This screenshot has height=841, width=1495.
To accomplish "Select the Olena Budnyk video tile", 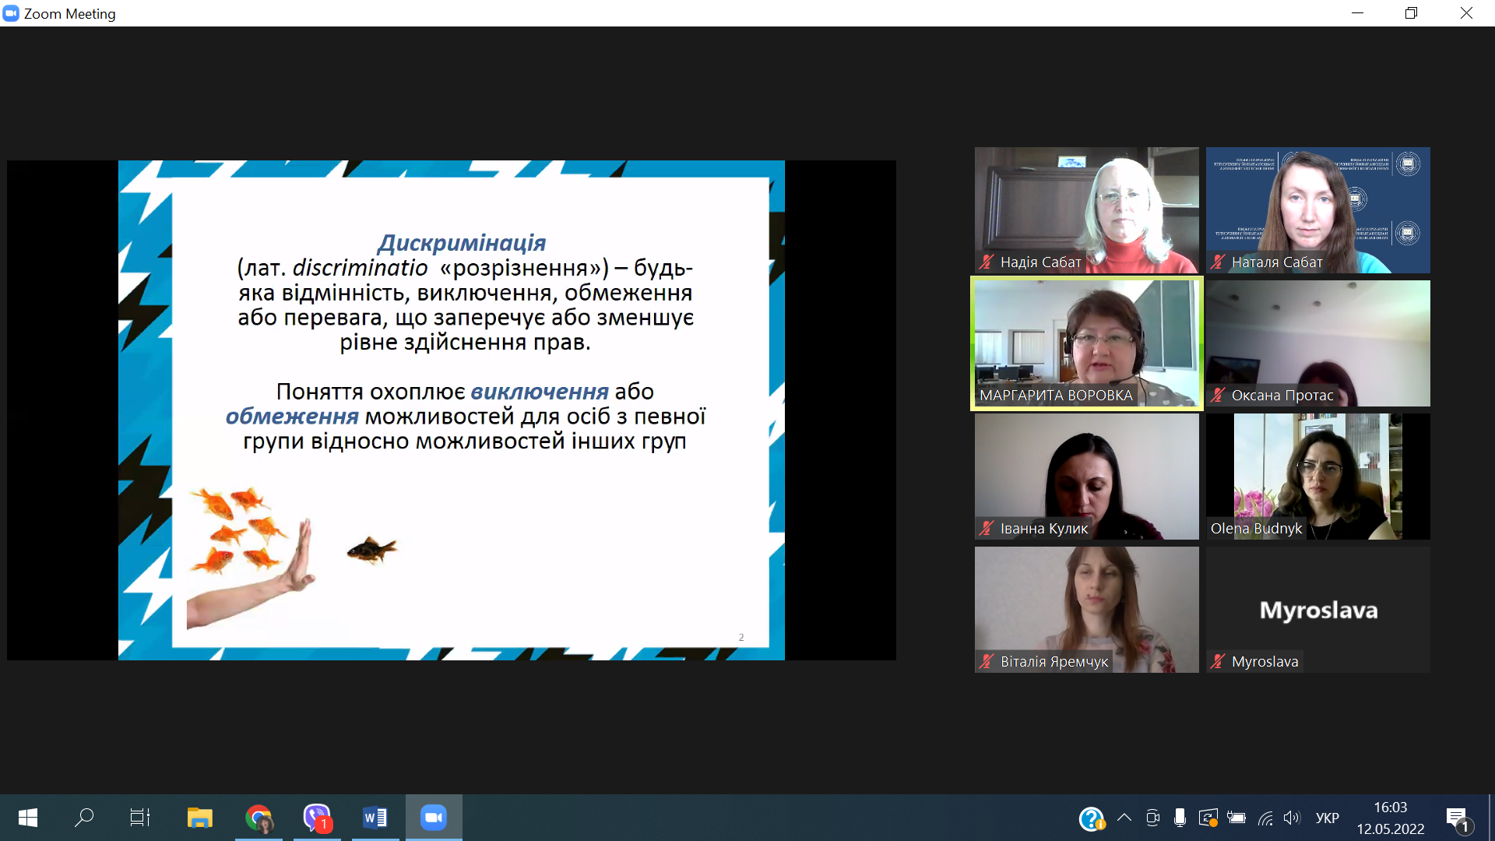I will pos(1317,476).
